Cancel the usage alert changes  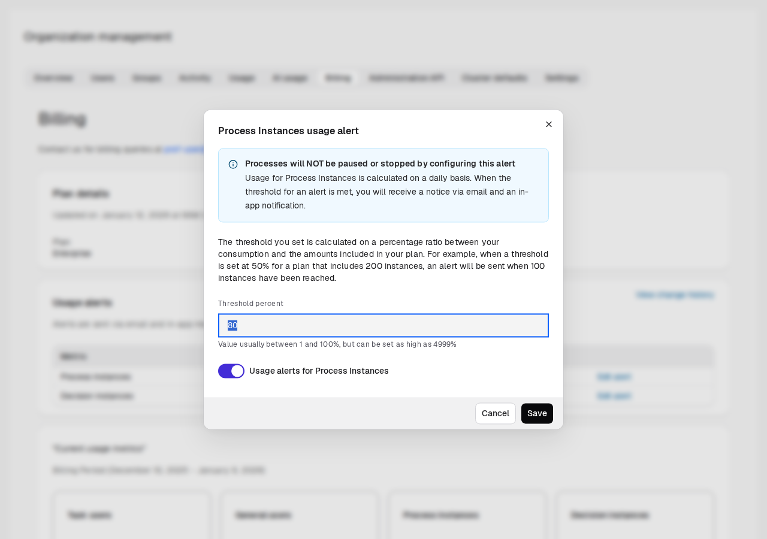pyautogui.click(x=496, y=413)
